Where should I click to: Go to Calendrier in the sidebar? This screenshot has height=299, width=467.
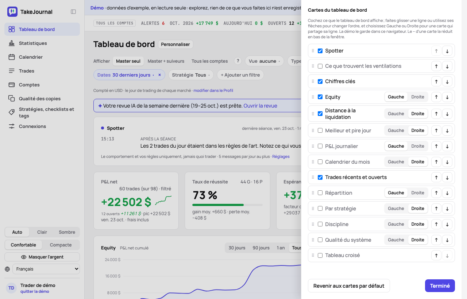[42, 57]
